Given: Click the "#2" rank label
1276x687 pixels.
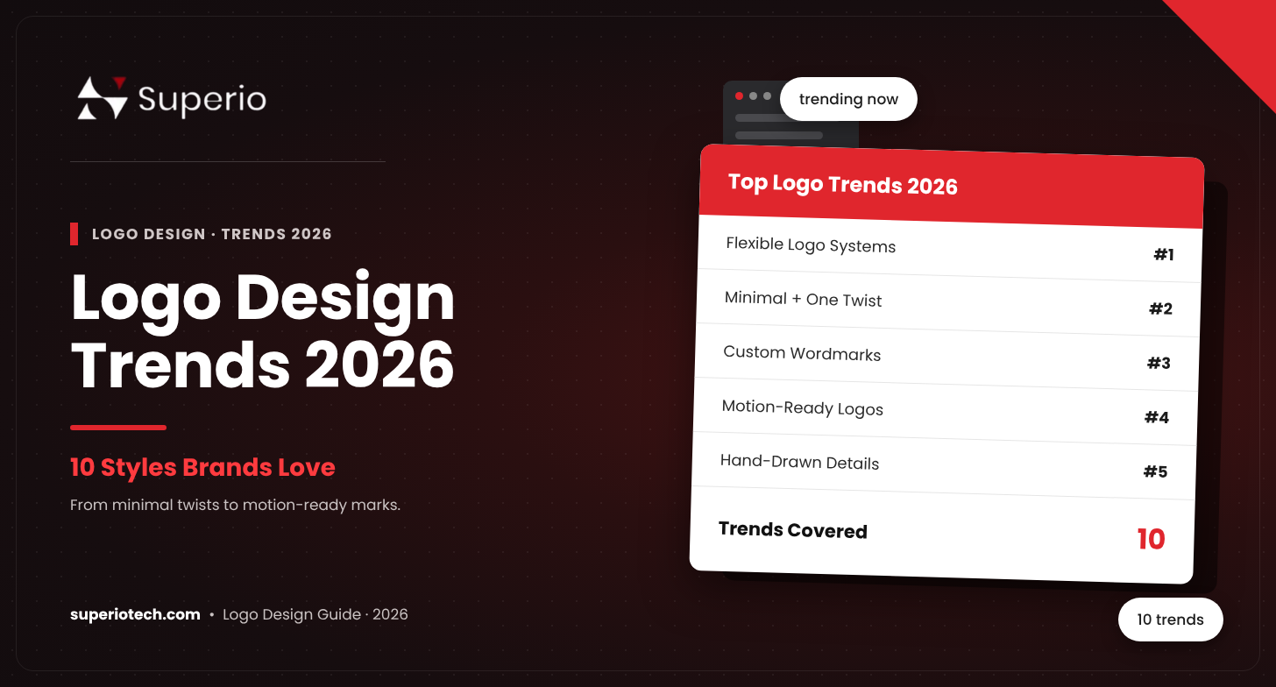Looking at the screenshot, I should pos(1161,309).
